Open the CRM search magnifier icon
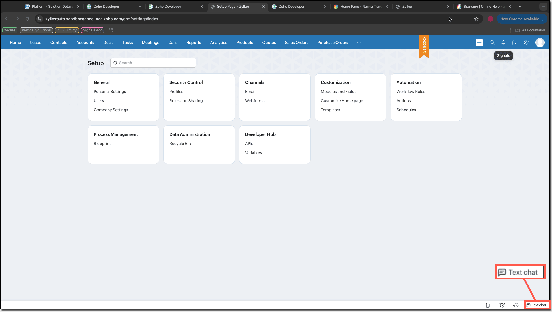Image resolution: width=552 pixels, height=312 pixels. (x=492, y=43)
